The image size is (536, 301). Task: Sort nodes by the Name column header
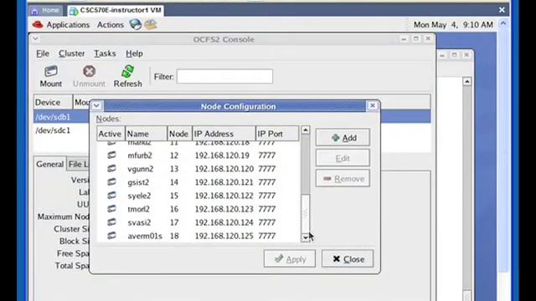point(146,134)
